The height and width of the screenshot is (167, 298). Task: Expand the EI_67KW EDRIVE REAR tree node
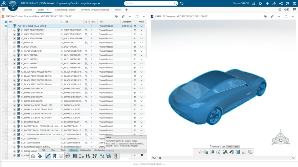[x=15, y=38]
